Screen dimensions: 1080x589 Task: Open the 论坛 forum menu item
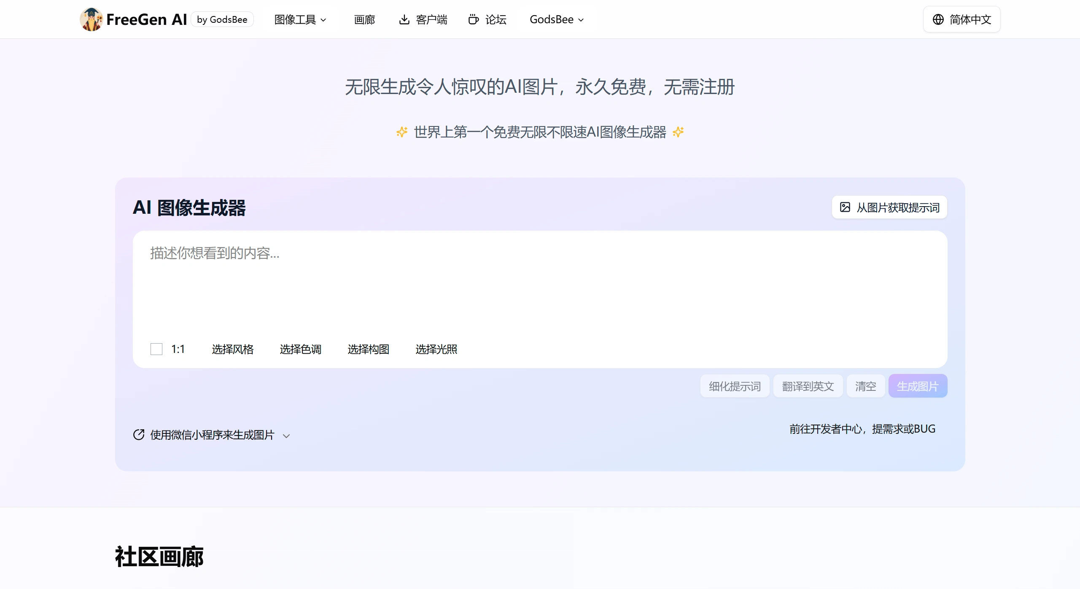496,19
